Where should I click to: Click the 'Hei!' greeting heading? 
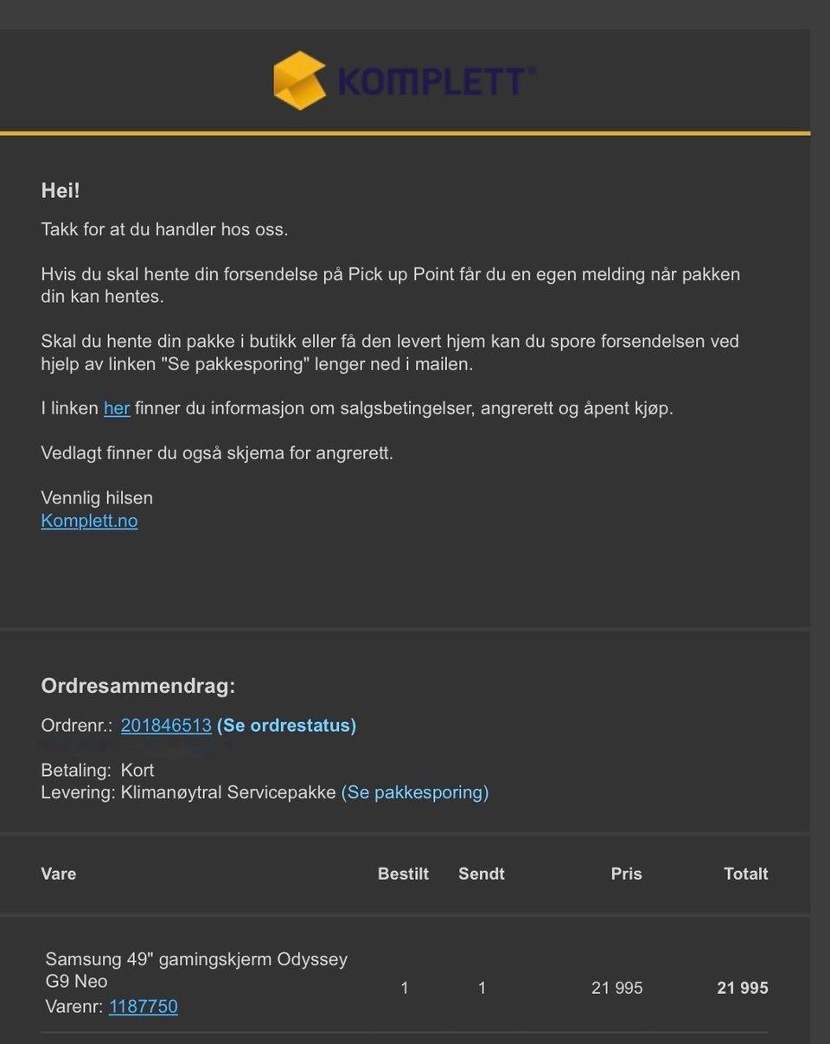pyautogui.click(x=61, y=191)
